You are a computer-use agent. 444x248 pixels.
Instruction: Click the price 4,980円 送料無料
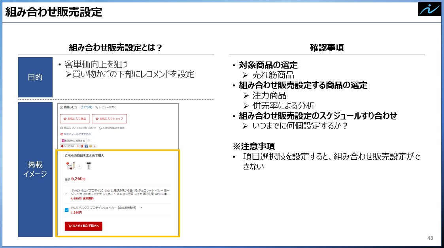click(82, 199)
